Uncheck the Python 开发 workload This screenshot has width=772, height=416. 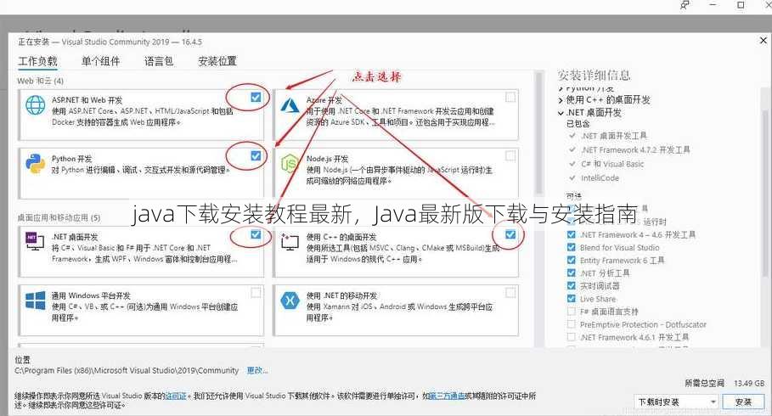click(256, 155)
